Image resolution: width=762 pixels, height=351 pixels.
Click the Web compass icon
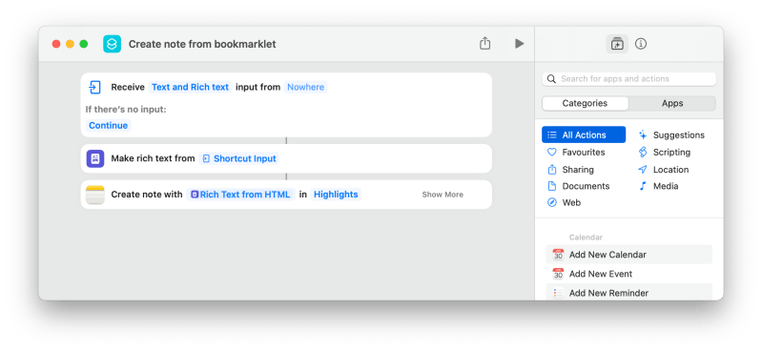[x=552, y=203]
